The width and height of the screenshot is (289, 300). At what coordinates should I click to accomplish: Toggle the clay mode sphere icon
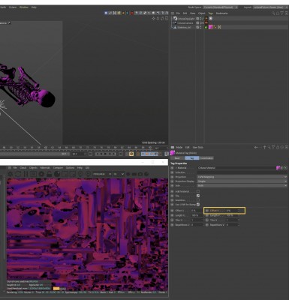[57, 174]
